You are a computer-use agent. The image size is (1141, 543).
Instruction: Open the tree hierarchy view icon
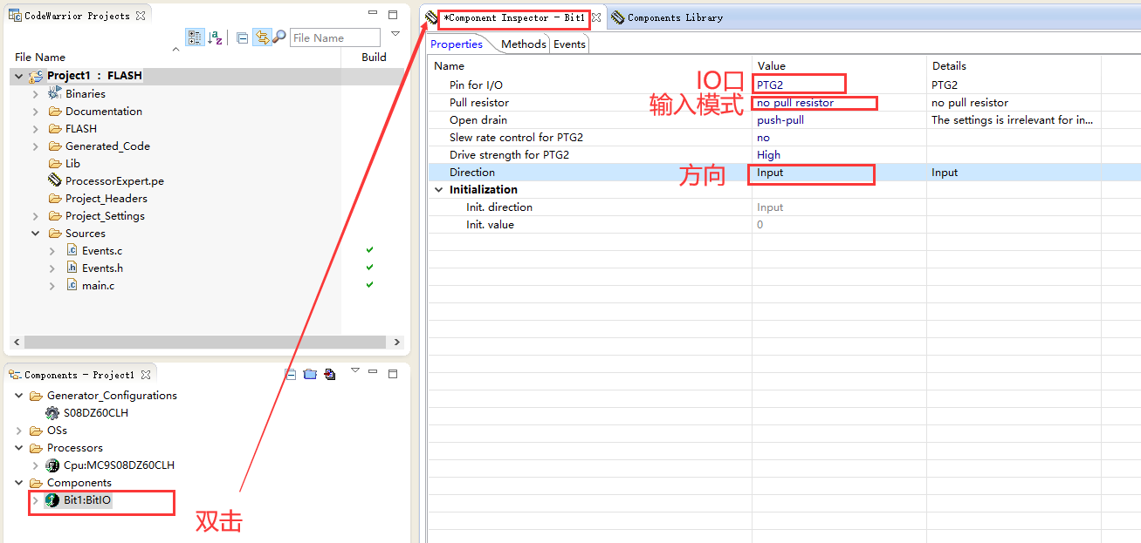[194, 37]
